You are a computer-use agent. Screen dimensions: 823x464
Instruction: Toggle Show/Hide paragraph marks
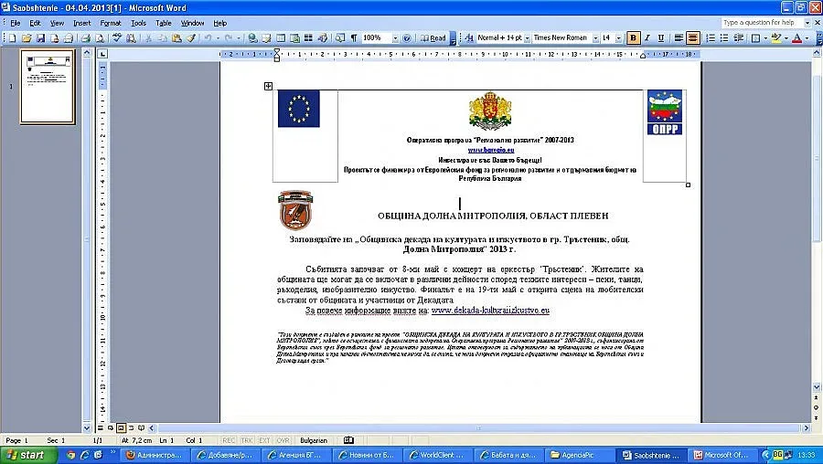click(353, 38)
